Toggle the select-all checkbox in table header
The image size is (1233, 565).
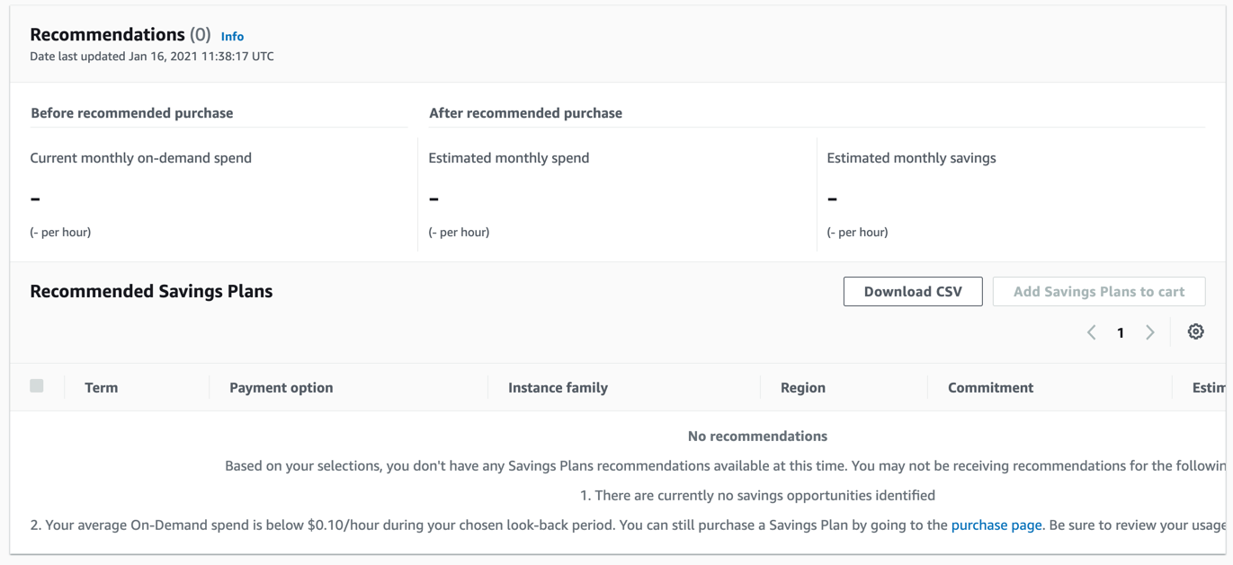point(37,384)
